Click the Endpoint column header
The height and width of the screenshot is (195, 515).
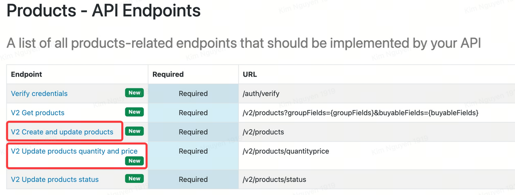pyautogui.click(x=27, y=75)
